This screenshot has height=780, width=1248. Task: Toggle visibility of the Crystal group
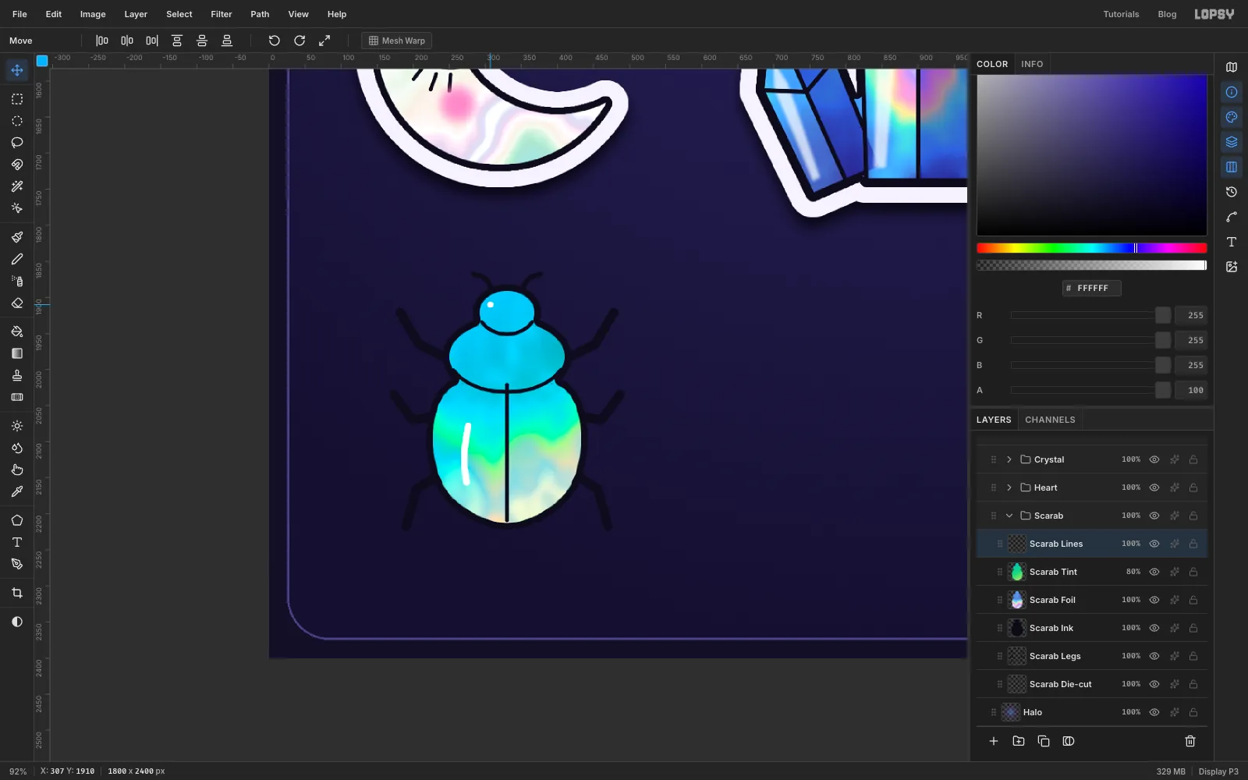(1154, 459)
